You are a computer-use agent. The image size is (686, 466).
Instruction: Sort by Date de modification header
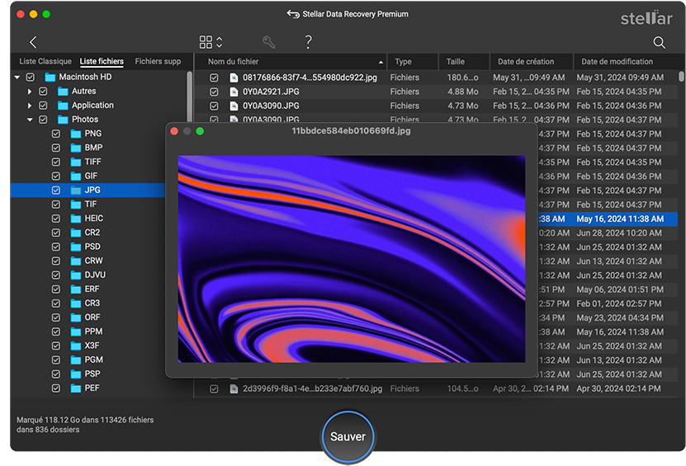(626, 62)
